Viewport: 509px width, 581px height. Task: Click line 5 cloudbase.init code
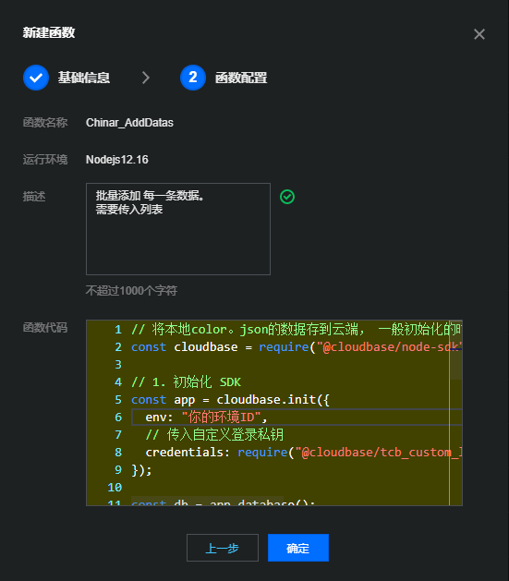pyautogui.click(x=230, y=400)
